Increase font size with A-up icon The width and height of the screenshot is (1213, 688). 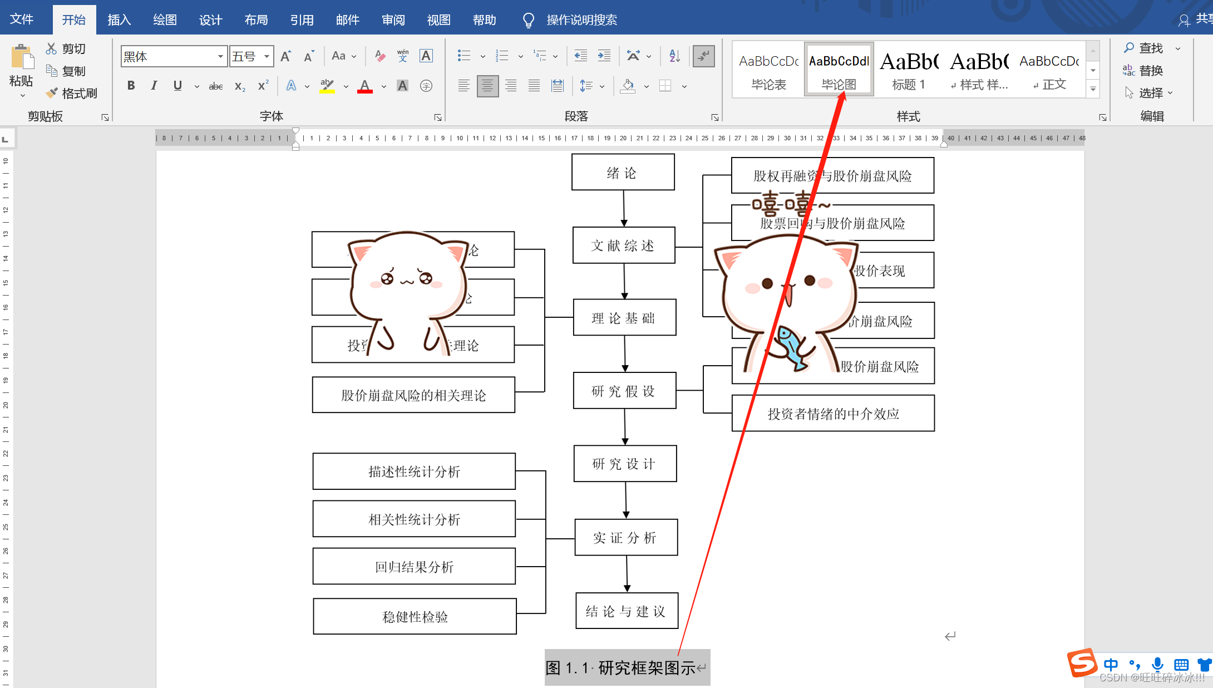point(286,56)
